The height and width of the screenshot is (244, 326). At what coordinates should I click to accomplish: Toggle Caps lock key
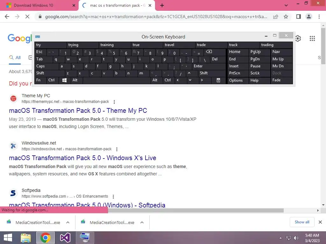[46, 66]
